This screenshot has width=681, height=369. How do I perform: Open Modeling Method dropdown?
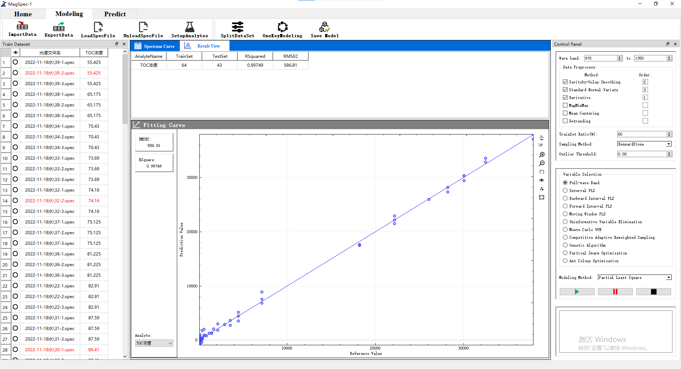coord(635,277)
